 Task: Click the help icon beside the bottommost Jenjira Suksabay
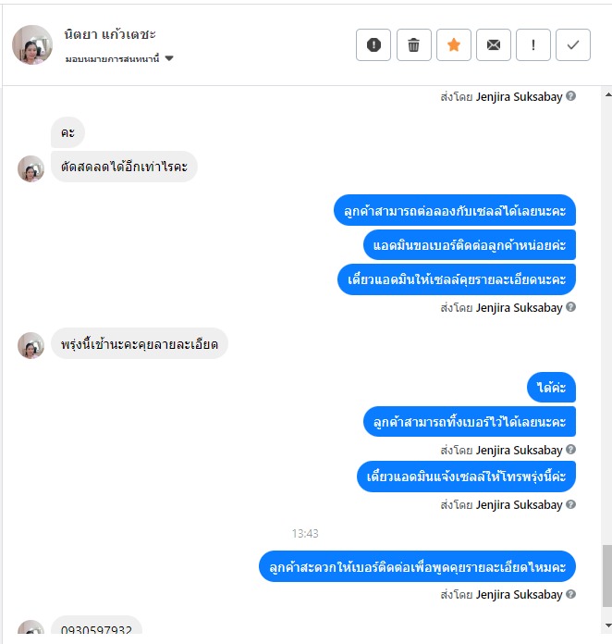pos(570,594)
